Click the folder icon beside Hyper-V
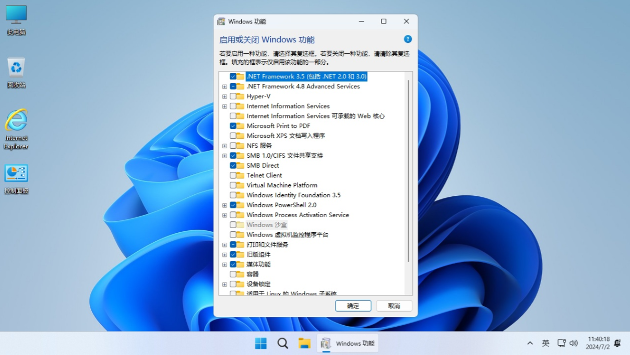This screenshot has width=630, height=355. pos(240,96)
